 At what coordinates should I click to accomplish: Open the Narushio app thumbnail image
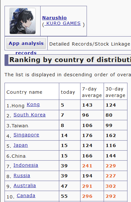(x=23, y=21)
